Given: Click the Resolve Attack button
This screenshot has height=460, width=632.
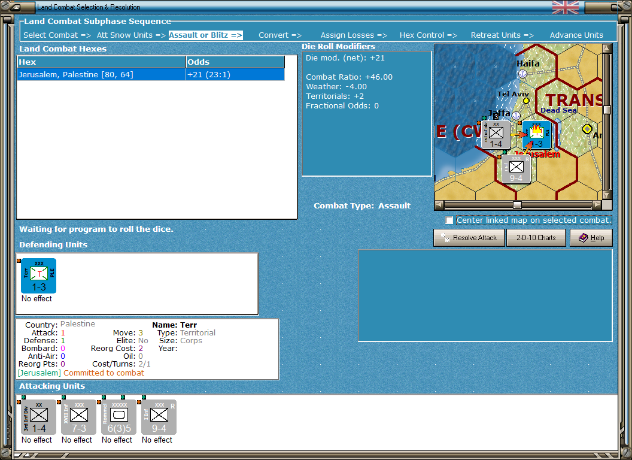Looking at the screenshot, I should tap(469, 238).
